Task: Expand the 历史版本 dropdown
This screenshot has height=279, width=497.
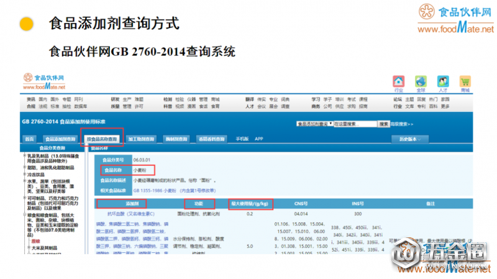Action: coord(410,139)
